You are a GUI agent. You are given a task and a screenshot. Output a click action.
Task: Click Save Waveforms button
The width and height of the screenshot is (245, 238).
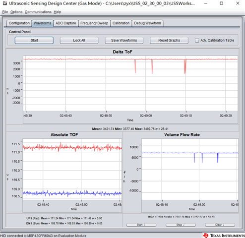[x=124, y=40]
